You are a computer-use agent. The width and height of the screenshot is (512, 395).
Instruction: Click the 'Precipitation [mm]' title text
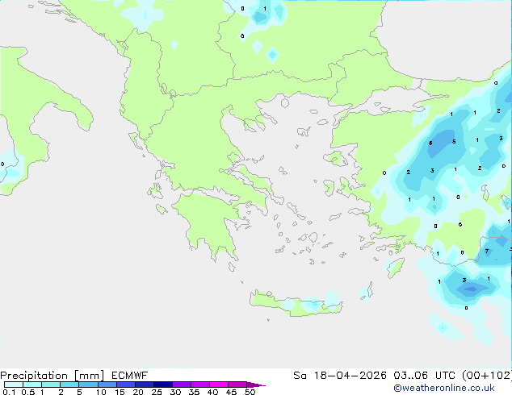[x=52, y=376]
